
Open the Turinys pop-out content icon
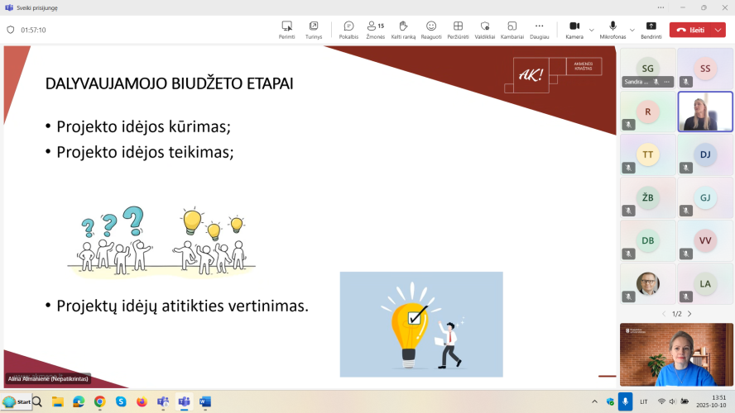click(314, 30)
